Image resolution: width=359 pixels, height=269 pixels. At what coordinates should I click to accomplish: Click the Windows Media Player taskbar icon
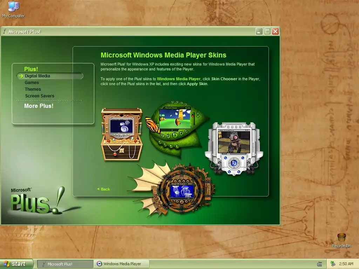point(99,264)
